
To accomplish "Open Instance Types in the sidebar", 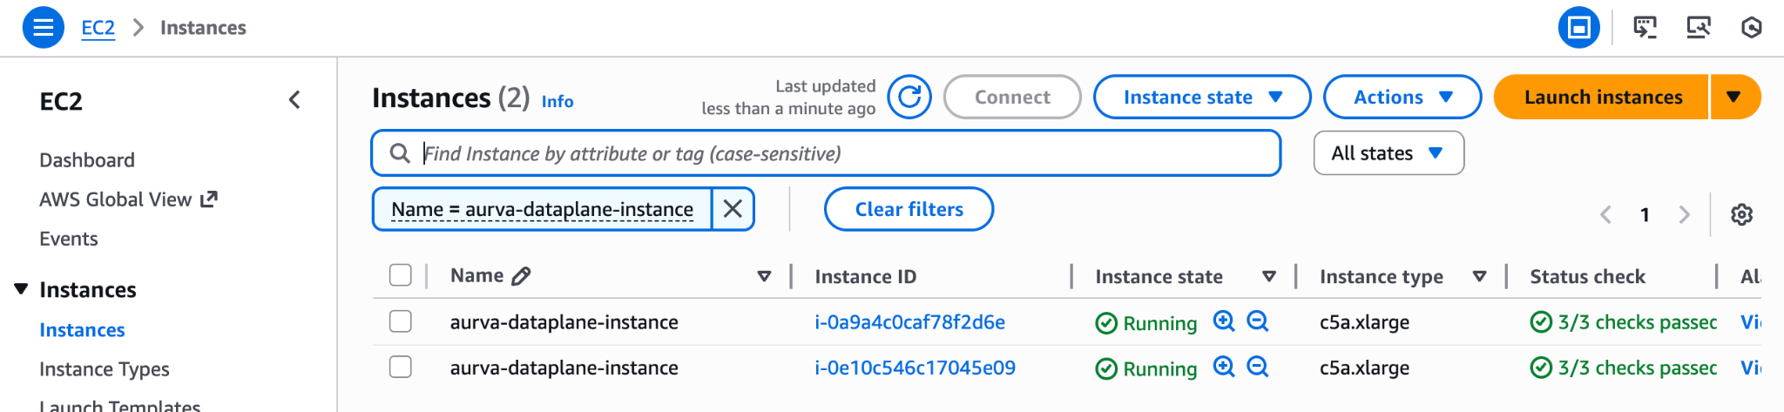I will point(105,369).
